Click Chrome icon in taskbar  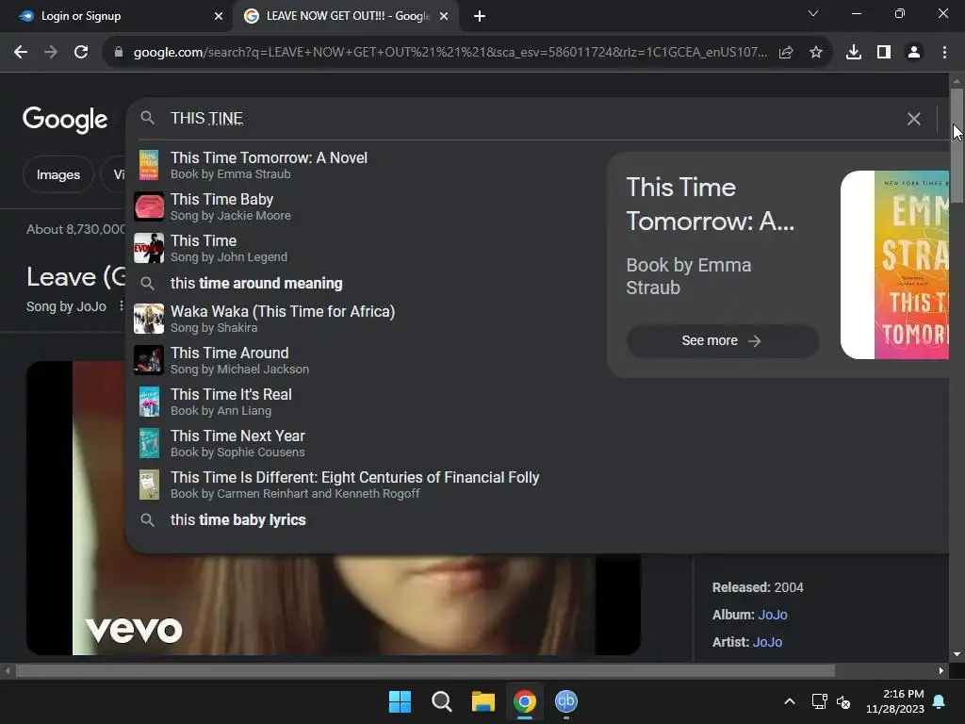tap(525, 701)
